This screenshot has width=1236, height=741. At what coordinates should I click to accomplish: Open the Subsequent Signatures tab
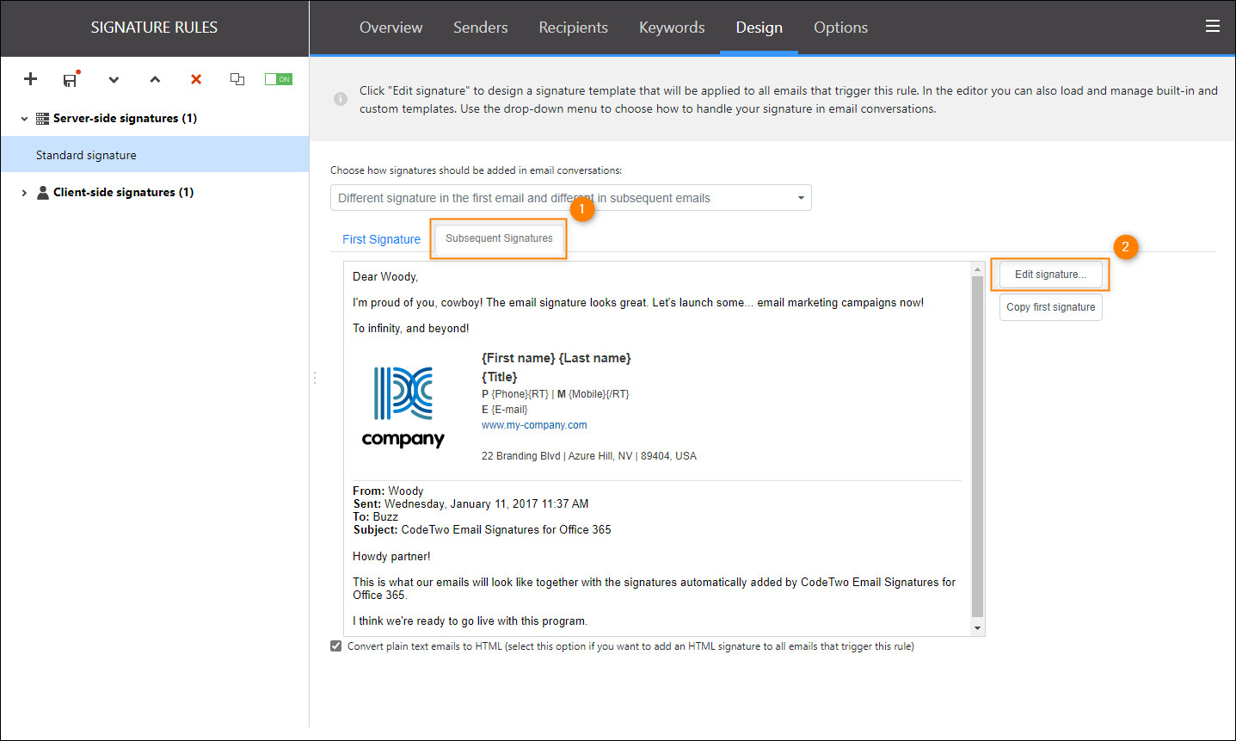tap(499, 238)
